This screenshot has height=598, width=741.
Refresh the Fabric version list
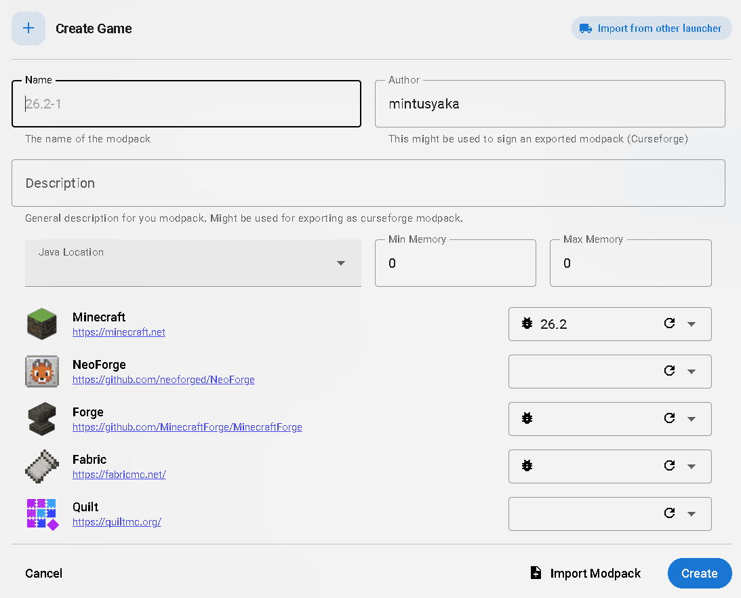[669, 466]
